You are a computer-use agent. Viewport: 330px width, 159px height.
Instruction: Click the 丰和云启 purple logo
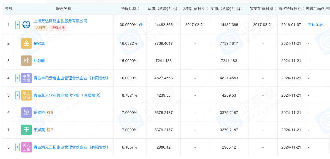(26, 78)
